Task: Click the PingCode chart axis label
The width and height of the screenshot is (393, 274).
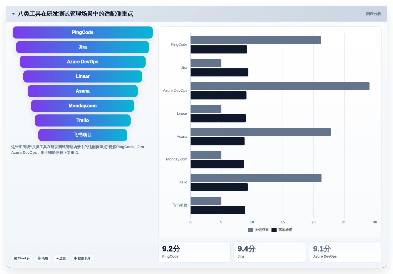Action: coord(179,45)
